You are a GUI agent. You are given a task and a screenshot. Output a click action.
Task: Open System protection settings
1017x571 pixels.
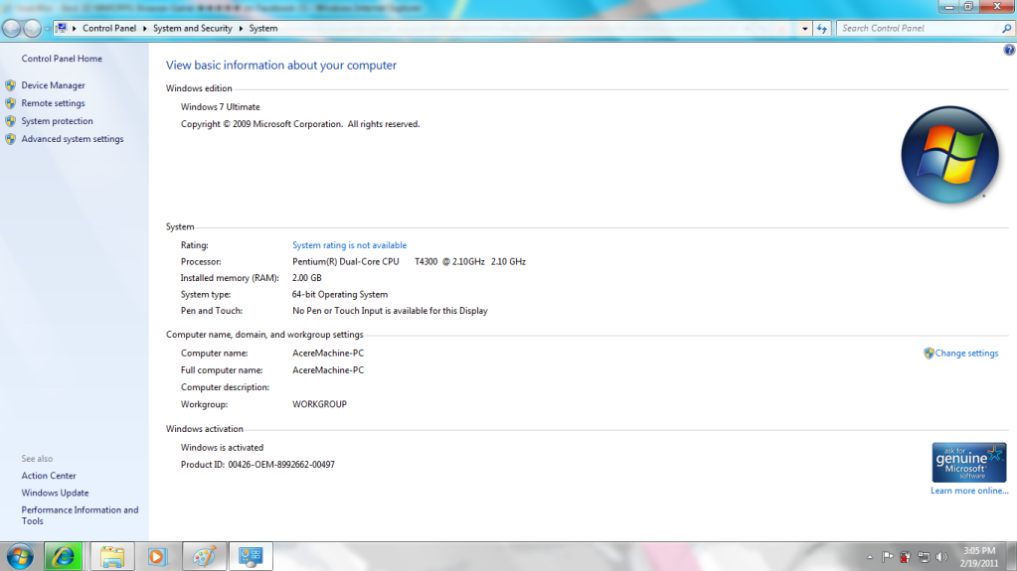[x=57, y=121]
